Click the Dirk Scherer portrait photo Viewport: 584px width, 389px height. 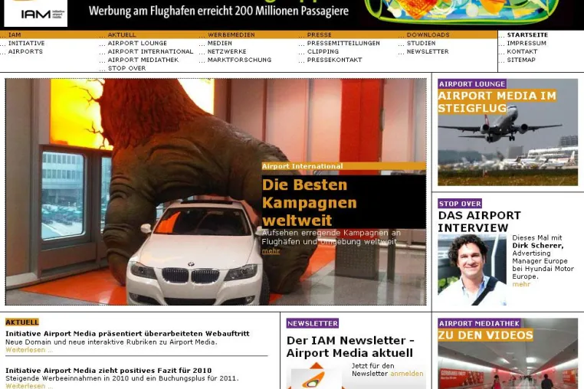pyautogui.click(x=472, y=270)
